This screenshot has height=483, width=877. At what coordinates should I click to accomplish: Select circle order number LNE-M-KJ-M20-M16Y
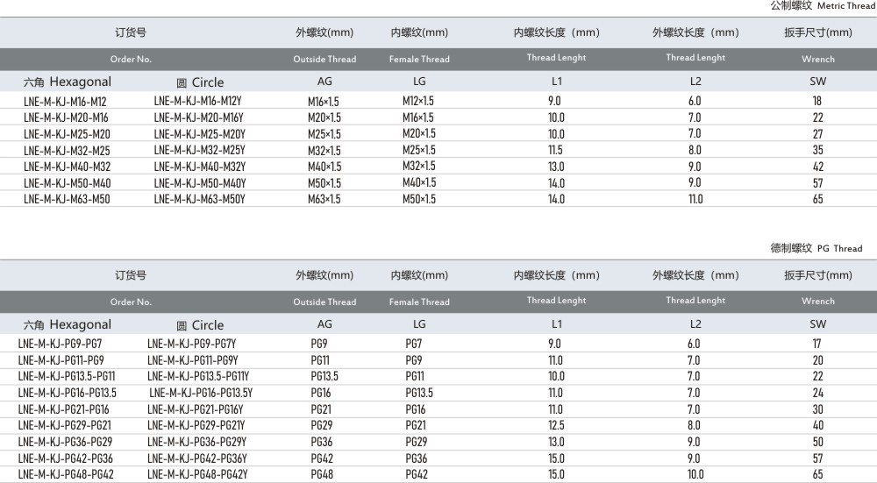(x=198, y=117)
